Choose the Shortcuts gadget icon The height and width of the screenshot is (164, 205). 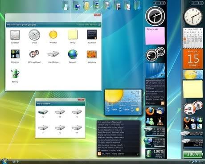pos(15,54)
